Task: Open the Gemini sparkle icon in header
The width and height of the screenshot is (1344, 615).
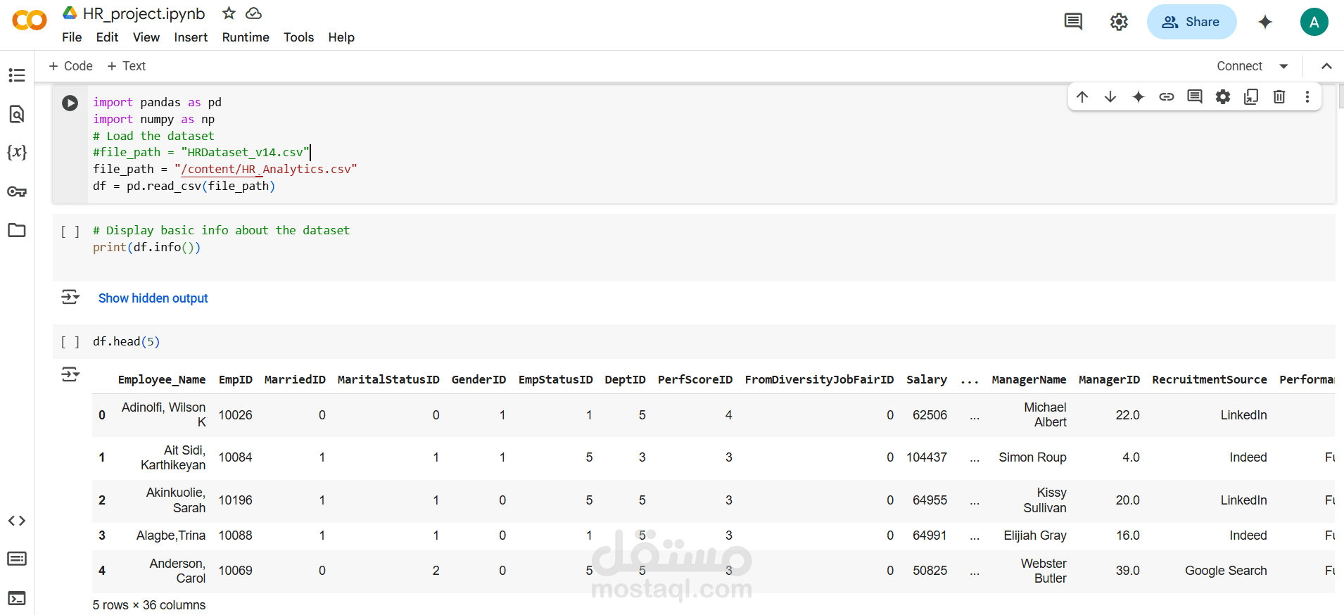Action: click(x=1265, y=22)
